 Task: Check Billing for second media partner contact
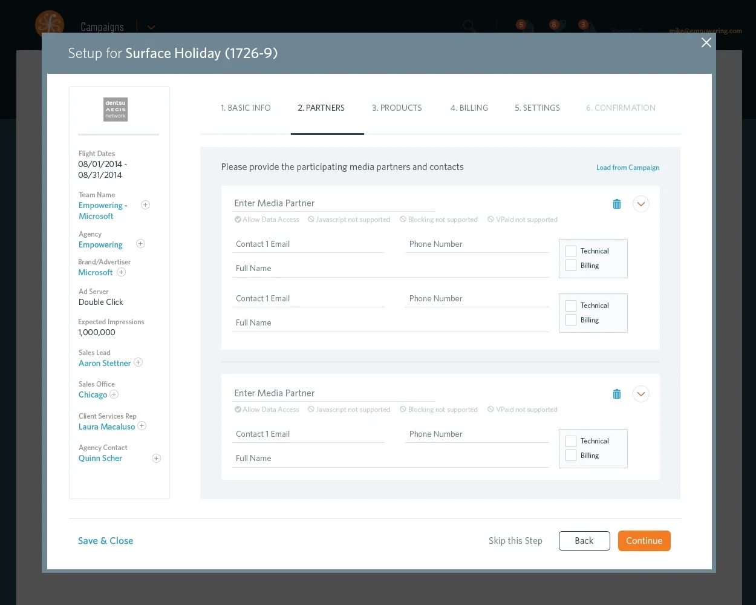tap(571, 456)
